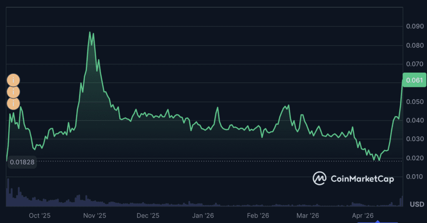
Task: Select the Feb '26 date label
Action: pos(258,215)
